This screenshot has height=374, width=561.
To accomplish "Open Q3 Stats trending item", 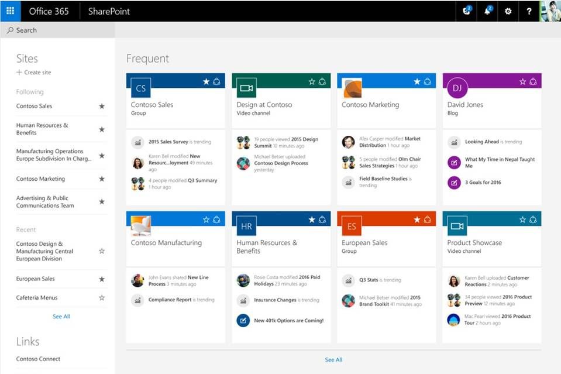I will [380, 280].
